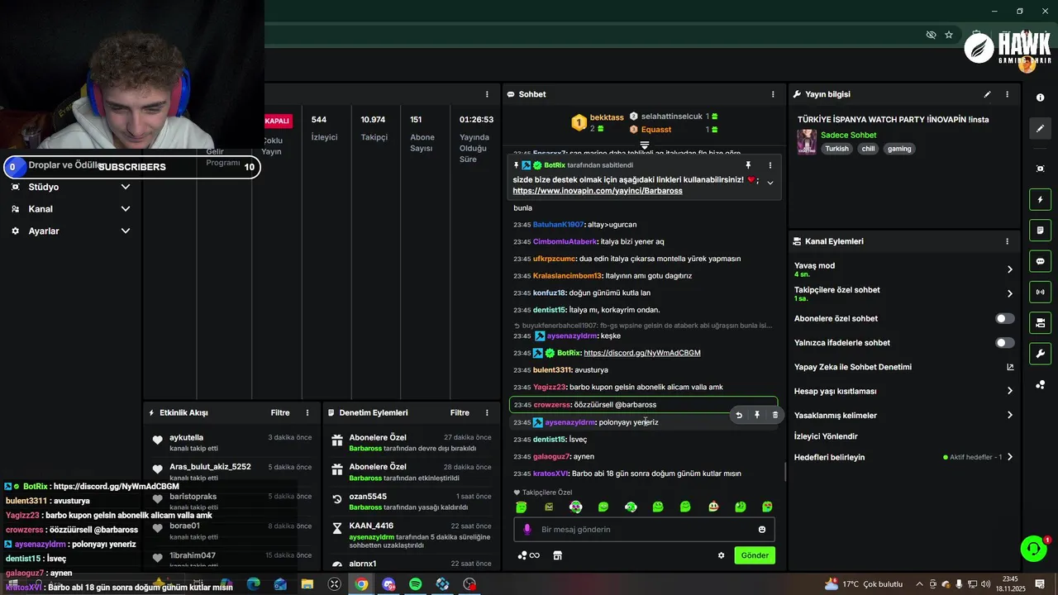Pin the highlighted chat message with pin icon
This screenshot has height=595, width=1058.
756,415
